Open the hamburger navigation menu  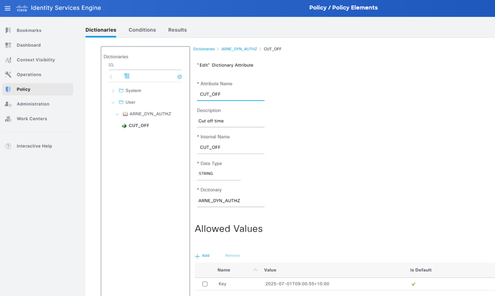pos(7,8)
